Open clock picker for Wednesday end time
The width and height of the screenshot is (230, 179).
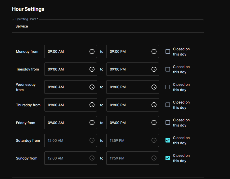pyautogui.click(x=154, y=87)
